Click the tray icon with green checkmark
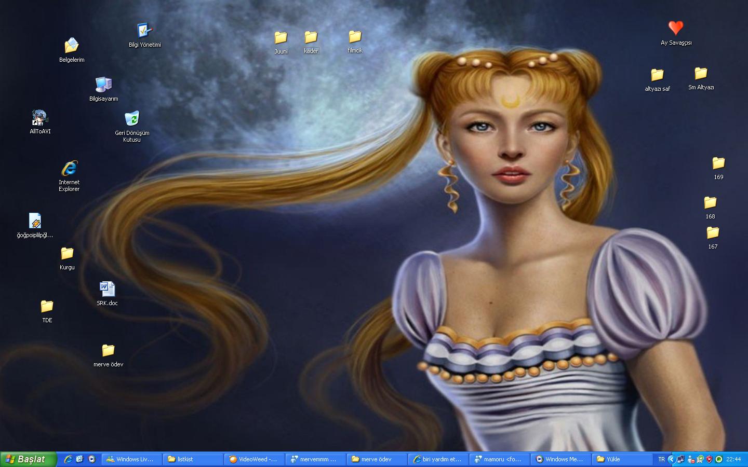 [x=700, y=459]
